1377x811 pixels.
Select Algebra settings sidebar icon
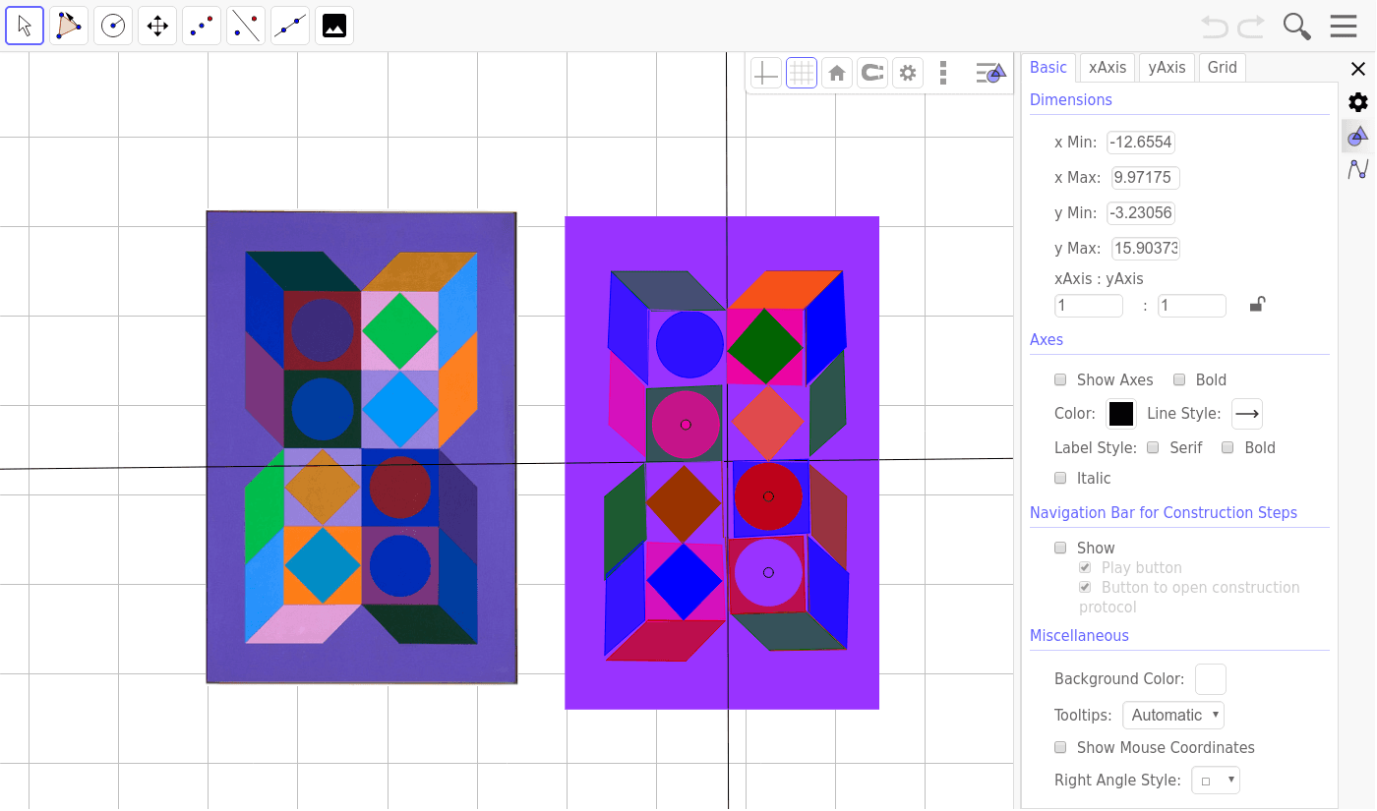tap(1358, 169)
